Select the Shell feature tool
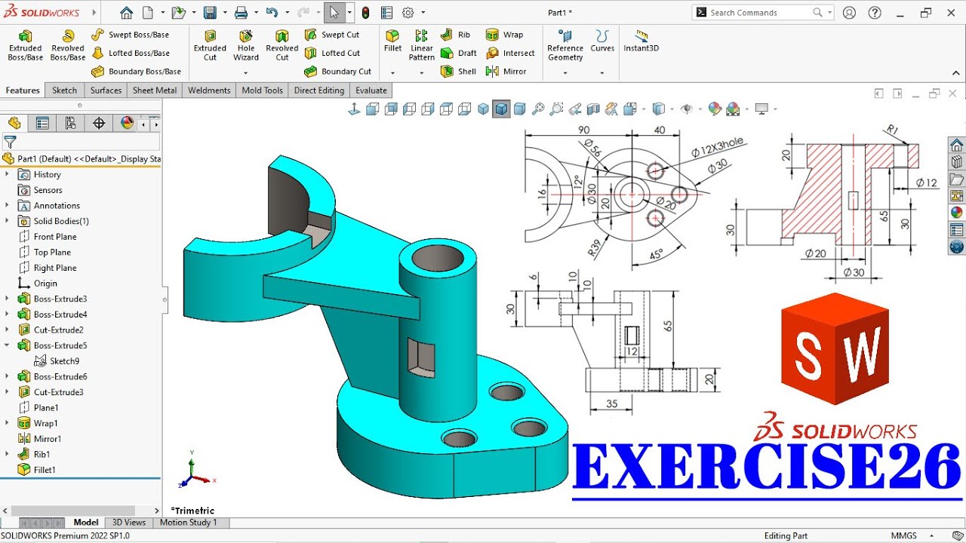Image resolution: width=966 pixels, height=543 pixels. click(458, 72)
